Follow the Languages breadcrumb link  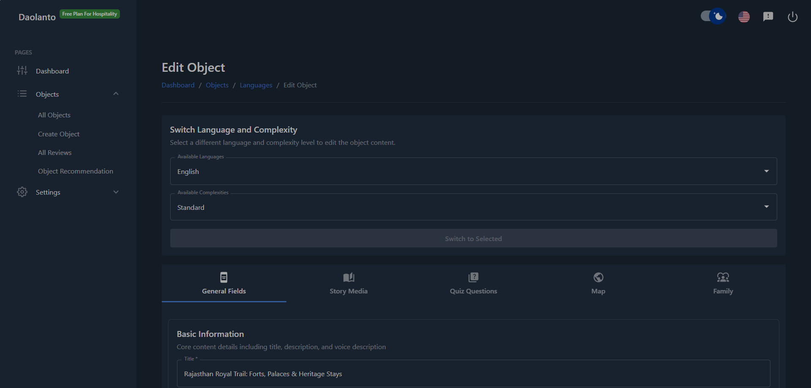click(256, 85)
